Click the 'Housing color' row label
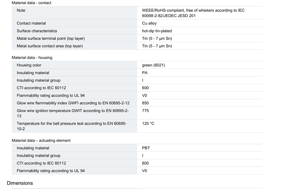Viewport: 281px width, 189px height. (x=29, y=65)
